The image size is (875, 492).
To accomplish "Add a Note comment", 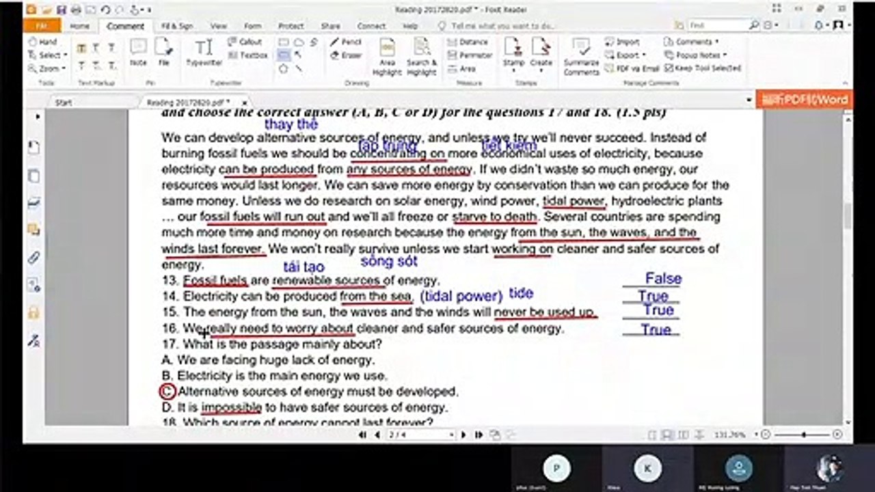I will pyautogui.click(x=138, y=52).
